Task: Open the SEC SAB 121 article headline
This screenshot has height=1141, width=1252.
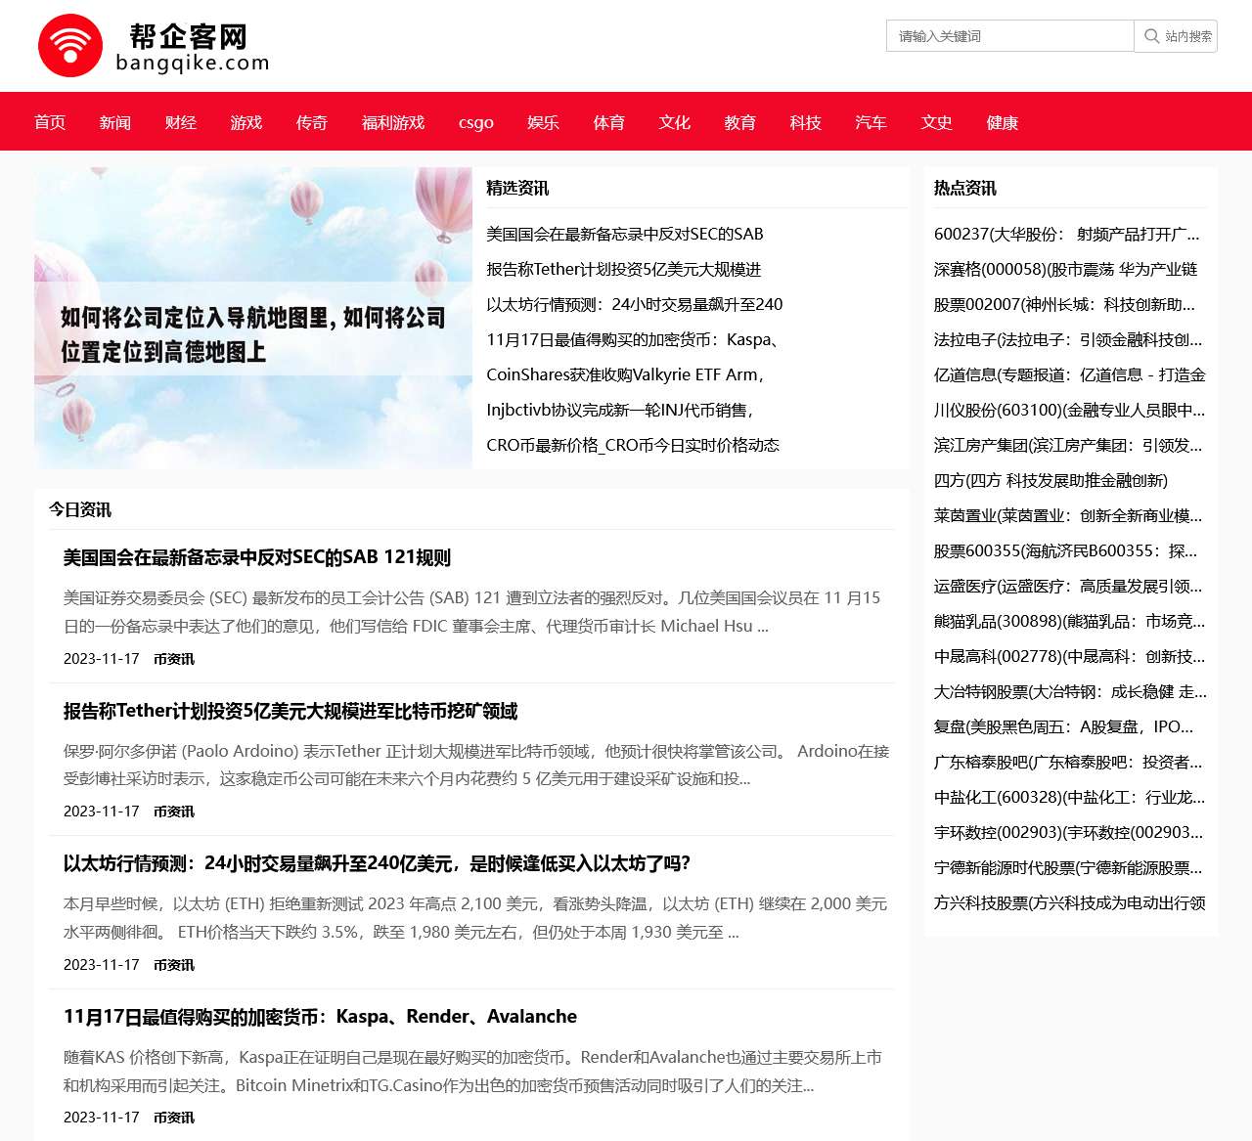Action: (x=258, y=559)
